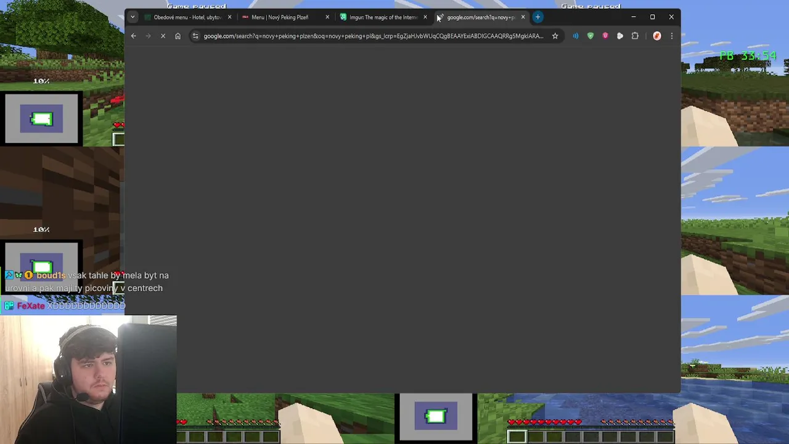Click chat username boud1s
The width and height of the screenshot is (789, 444).
coord(51,276)
